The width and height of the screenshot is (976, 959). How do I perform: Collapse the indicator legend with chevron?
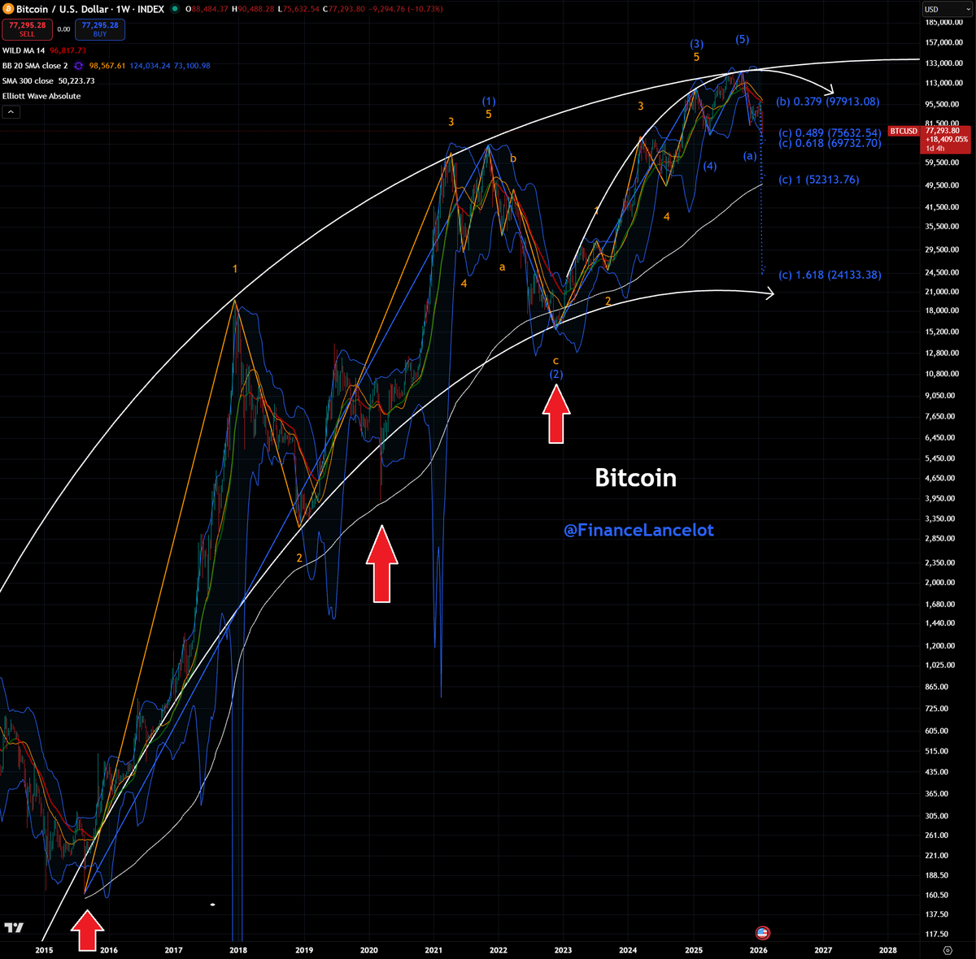pyautogui.click(x=11, y=112)
